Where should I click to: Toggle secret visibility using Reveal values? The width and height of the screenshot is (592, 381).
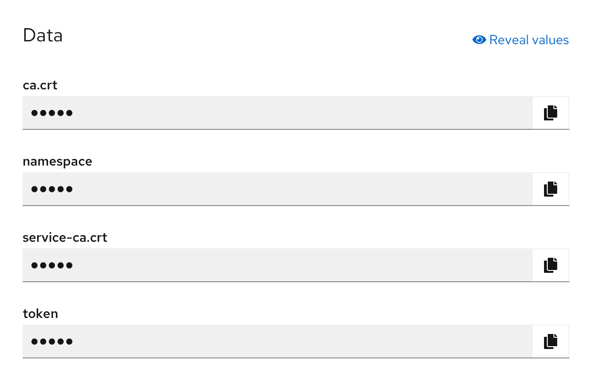[520, 40]
